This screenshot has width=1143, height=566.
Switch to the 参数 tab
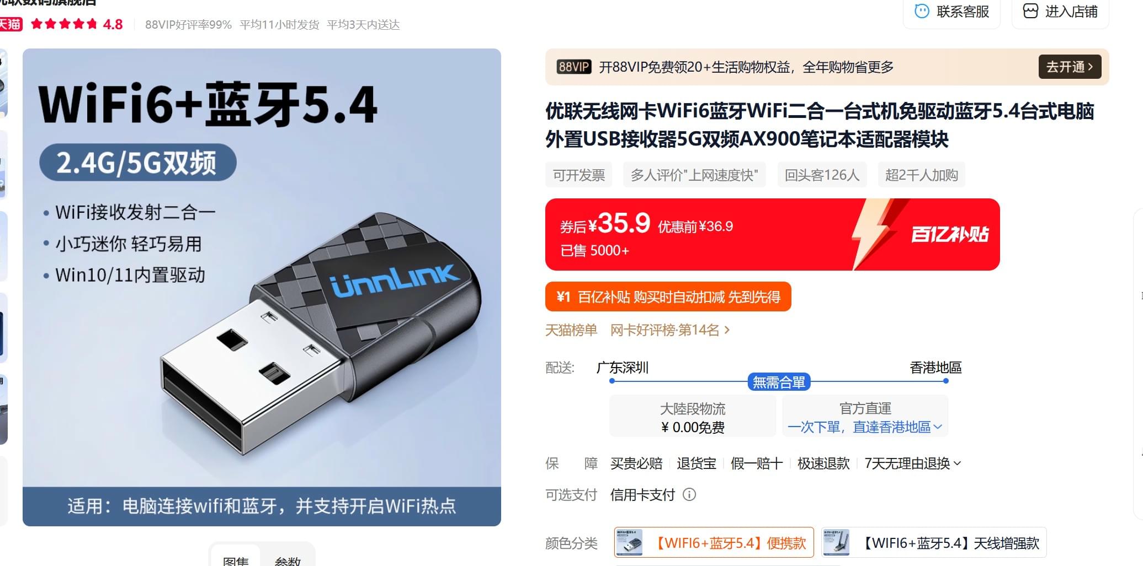coord(288,559)
